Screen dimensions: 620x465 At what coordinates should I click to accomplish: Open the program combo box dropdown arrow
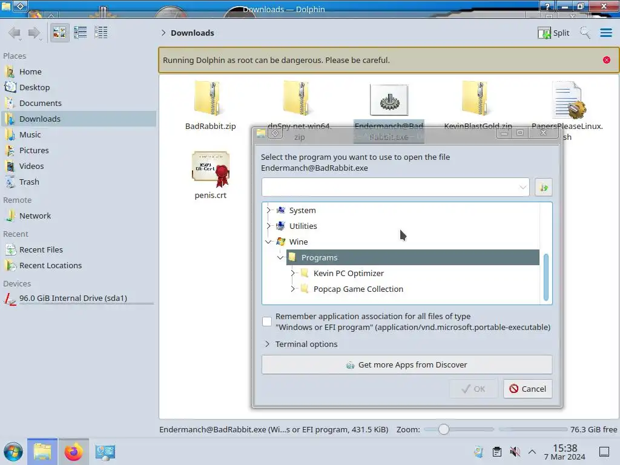pyautogui.click(x=523, y=187)
